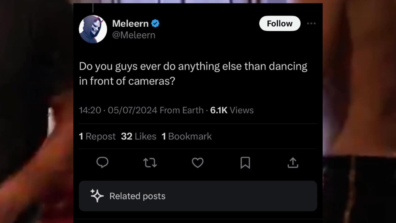Open the three-dot more options menu

311,24
